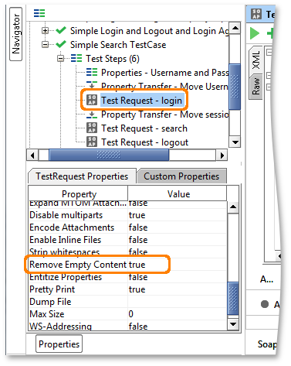
Task: Click Property Transfer - Move sessio icon
Action: [x=92, y=115]
